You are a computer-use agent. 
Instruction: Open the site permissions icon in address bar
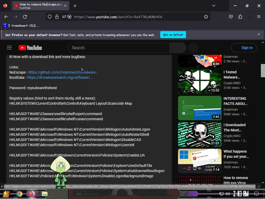(x=64, y=17)
